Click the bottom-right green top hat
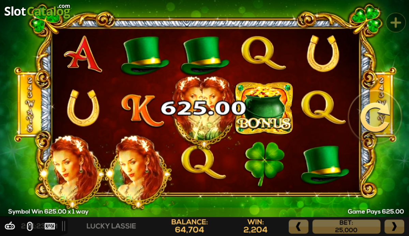Viewport: 409px width, 236px height. click(324, 165)
